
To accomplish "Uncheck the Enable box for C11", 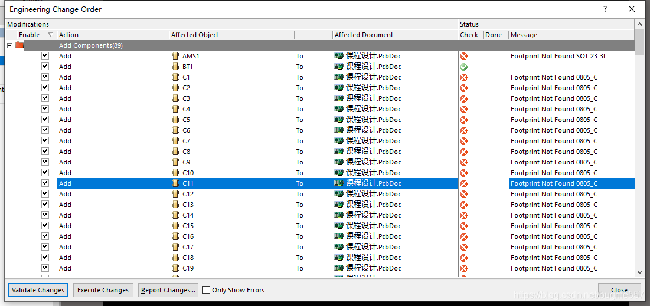I will 45,183.
